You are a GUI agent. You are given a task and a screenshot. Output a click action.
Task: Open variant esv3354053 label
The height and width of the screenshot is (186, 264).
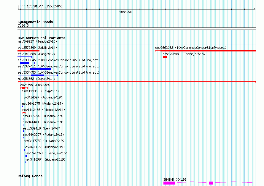point(59,72)
